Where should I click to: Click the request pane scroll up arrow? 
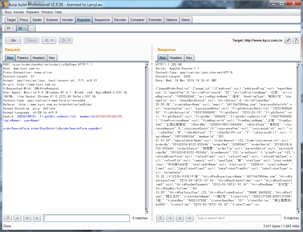click(147, 64)
